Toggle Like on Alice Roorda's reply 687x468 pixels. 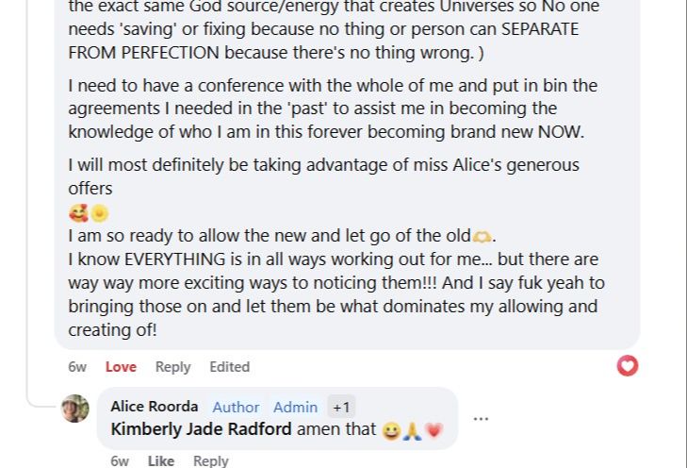[x=161, y=460]
